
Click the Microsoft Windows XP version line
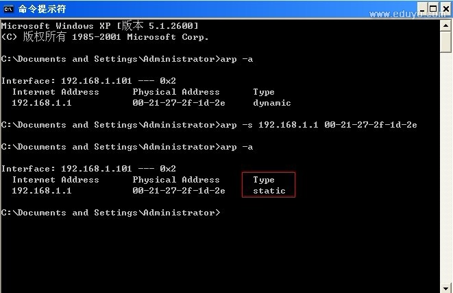(x=100, y=26)
